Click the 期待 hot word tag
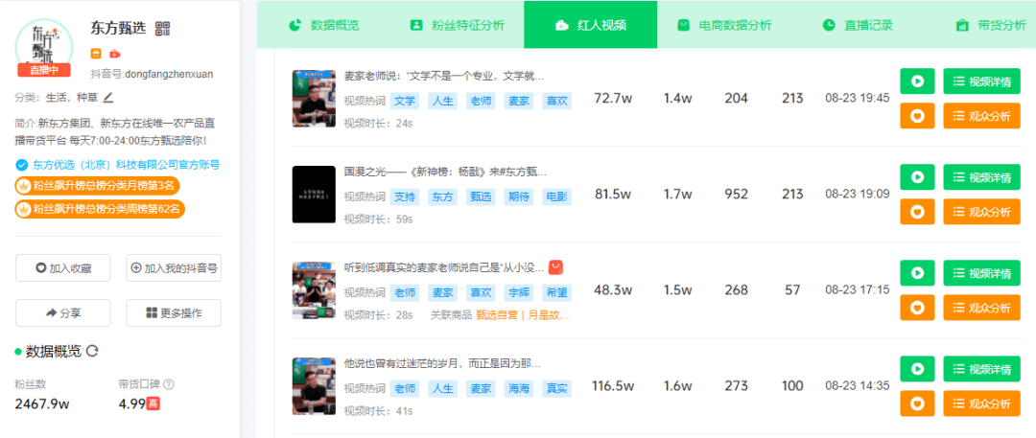1036x438 pixels. [x=519, y=196]
